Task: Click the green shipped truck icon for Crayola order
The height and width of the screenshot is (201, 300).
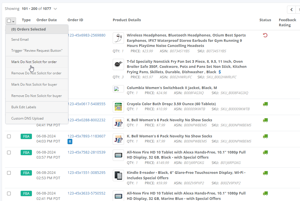Action: click(265, 104)
